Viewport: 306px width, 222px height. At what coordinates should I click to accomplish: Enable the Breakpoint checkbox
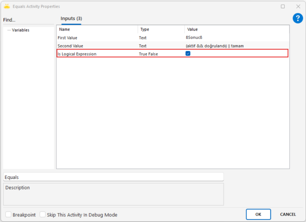[8, 215]
